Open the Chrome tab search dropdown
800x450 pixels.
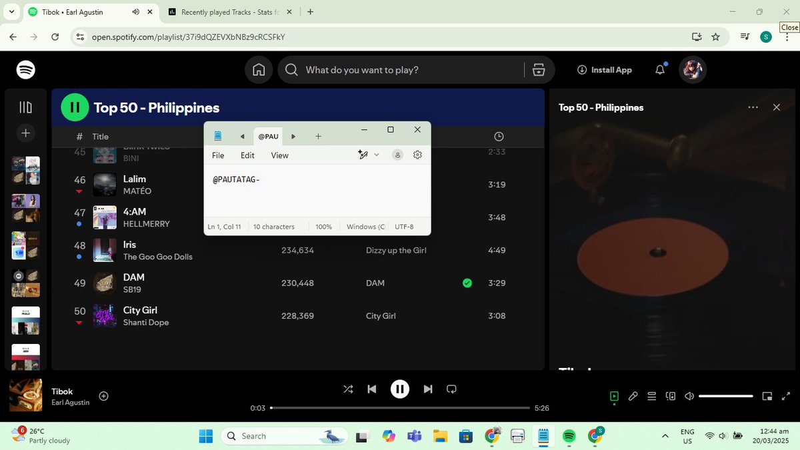(x=13, y=12)
